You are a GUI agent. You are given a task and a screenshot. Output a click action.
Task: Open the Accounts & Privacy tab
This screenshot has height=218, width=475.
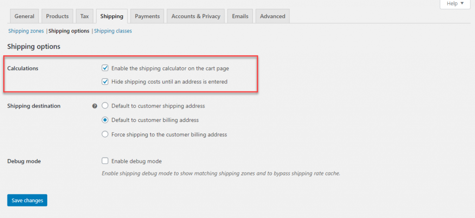click(x=196, y=16)
